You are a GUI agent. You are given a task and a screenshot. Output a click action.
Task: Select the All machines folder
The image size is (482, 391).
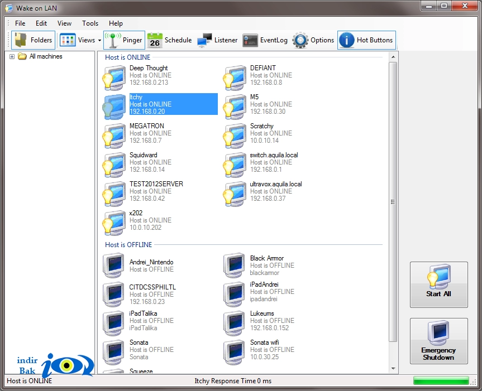coord(45,56)
